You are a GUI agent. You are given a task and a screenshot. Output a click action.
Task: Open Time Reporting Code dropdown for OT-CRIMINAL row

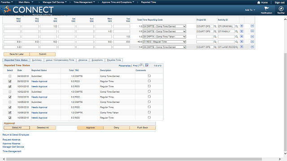pos(164,26)
